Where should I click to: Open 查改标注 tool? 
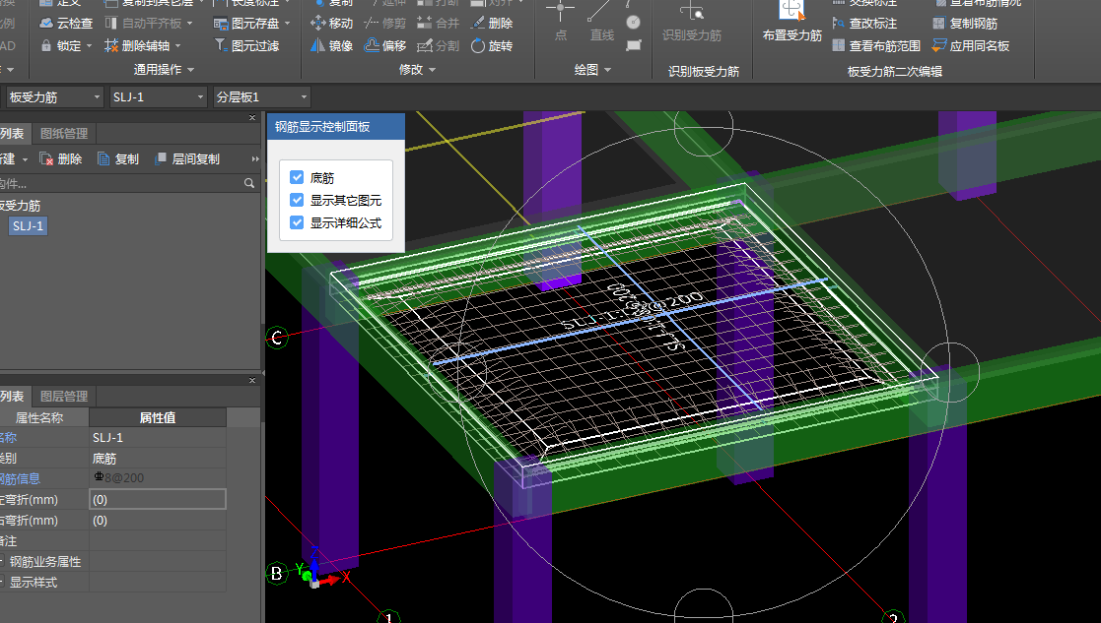[x=864, y=23]
